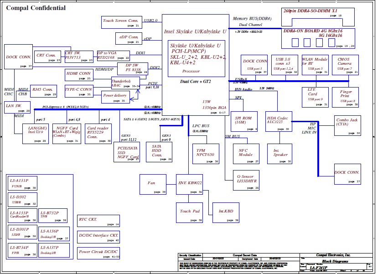Select the Int.KBD block
388x274 pixels.
(x=226, y=212)
